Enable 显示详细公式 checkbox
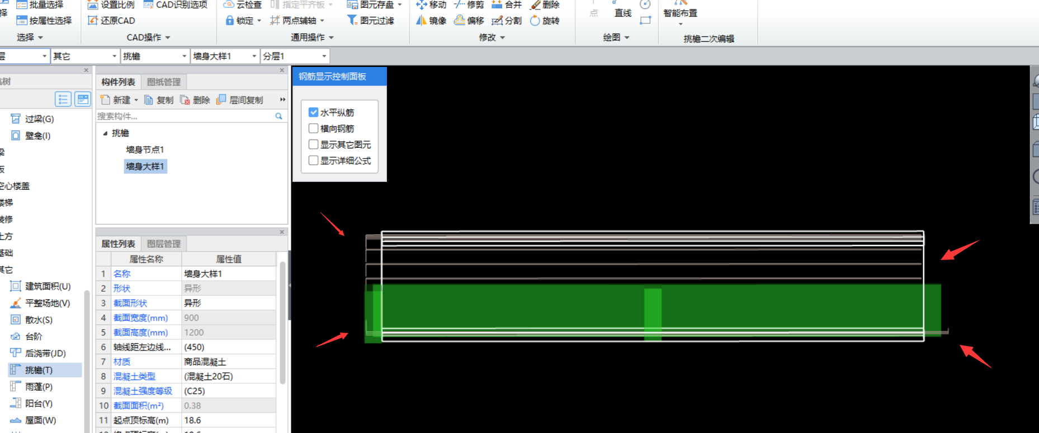Viewport: 1039px width, 433px height. click(314, 161)
